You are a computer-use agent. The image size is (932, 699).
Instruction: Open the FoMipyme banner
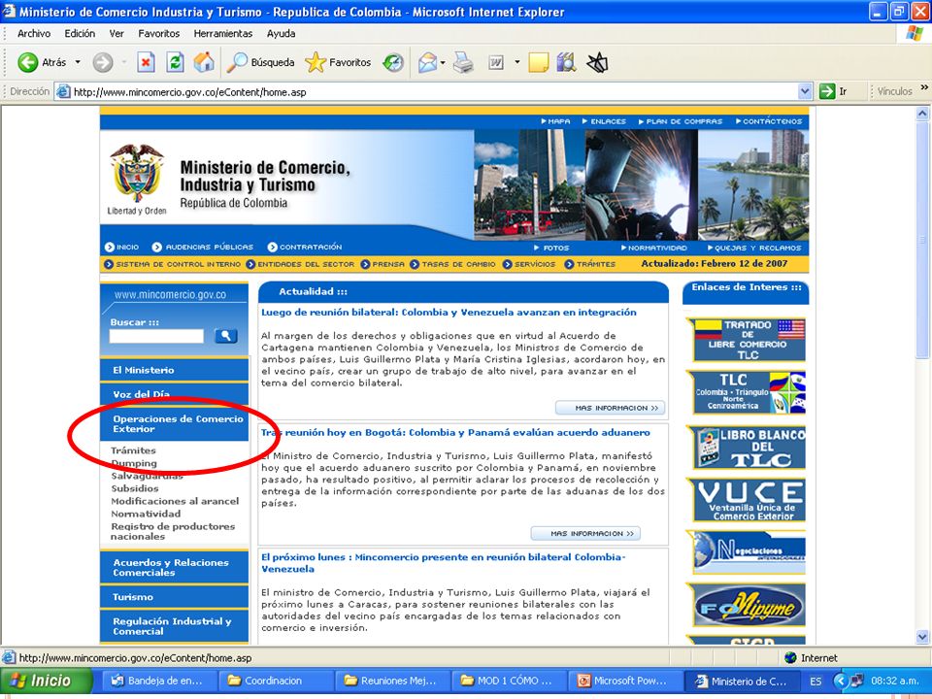click(x=749, y=605)
